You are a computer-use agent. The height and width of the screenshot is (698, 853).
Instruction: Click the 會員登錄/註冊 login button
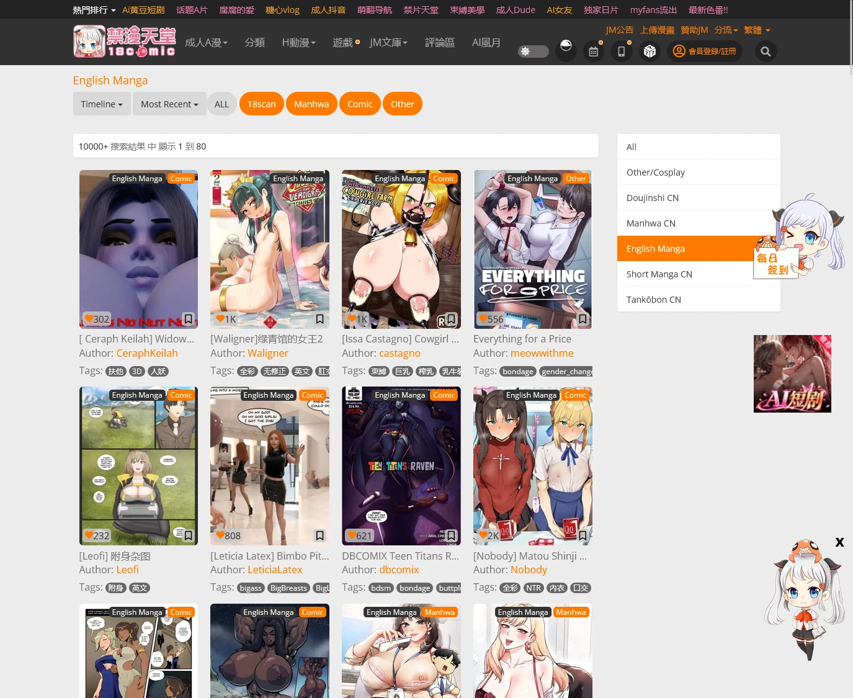[705, 51]
